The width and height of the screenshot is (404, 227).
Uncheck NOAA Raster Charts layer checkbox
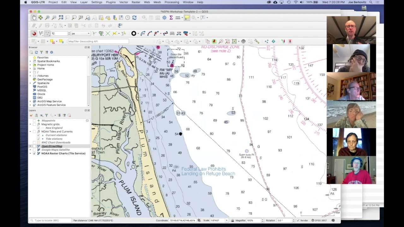(x=34, y=154)
